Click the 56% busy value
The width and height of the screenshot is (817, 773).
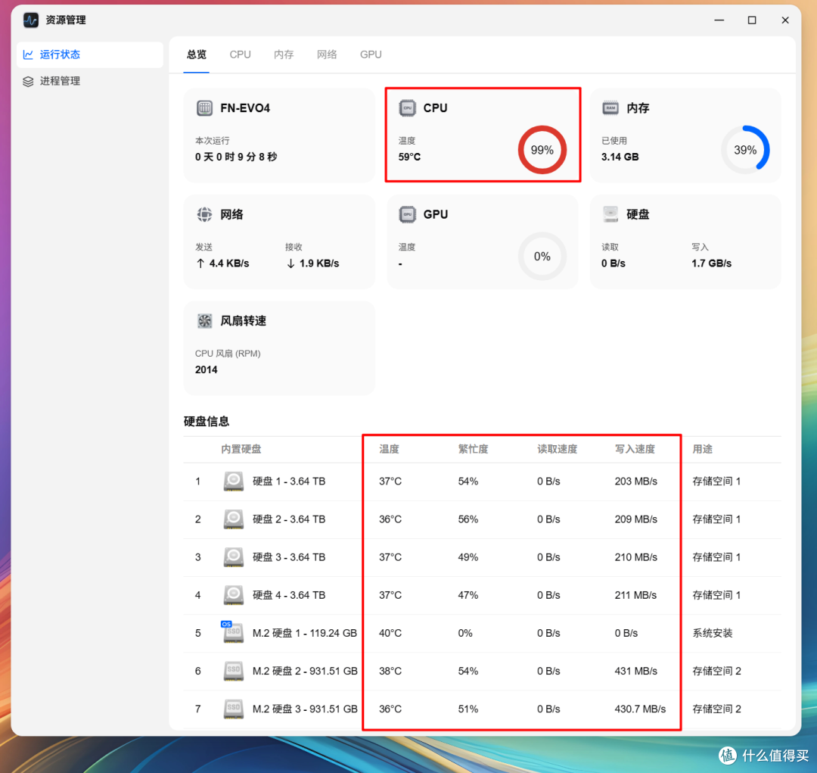tap(468, 519)
